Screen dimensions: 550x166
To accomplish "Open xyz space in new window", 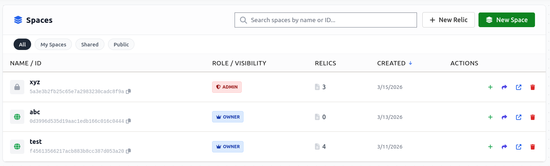I will coord(519,87).
